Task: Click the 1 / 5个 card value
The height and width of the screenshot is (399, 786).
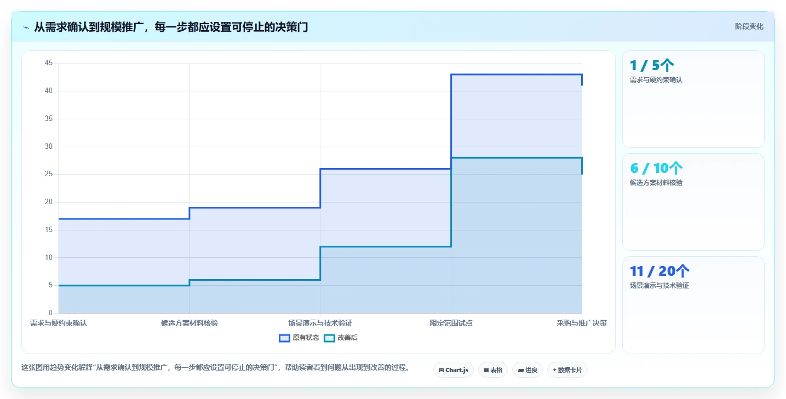Action: pos(652,66)
